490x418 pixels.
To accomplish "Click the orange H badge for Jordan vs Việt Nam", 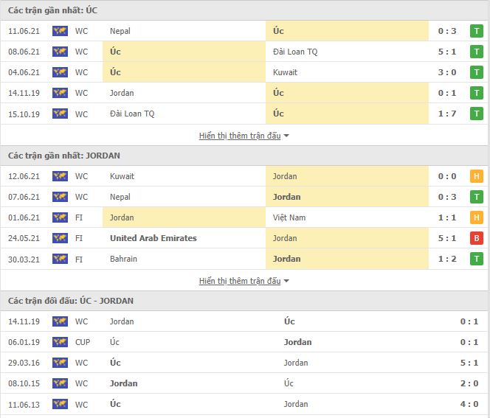I will coord(477,217).
